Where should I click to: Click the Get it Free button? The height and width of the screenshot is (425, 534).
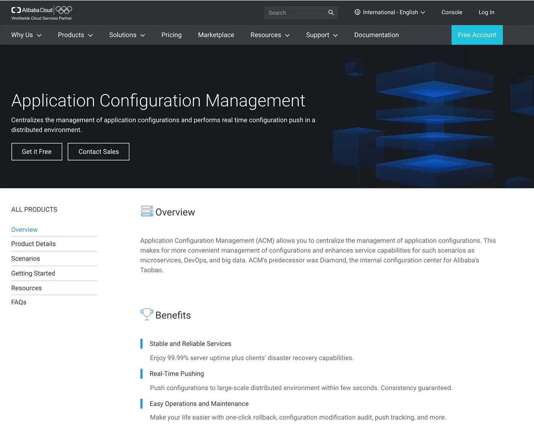37,152
